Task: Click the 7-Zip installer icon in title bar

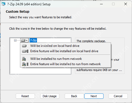Action: coord(3,4)
